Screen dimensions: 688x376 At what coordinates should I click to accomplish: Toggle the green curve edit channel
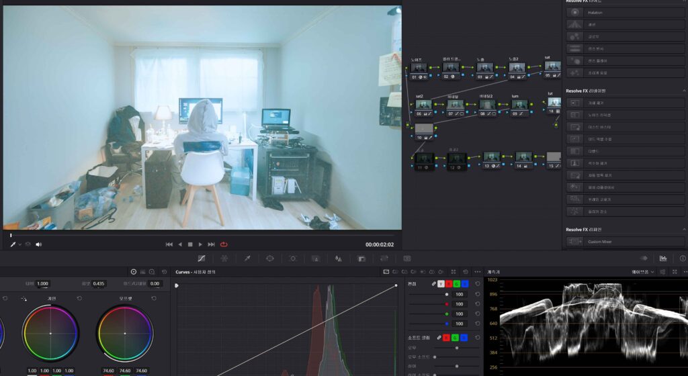click(x=457, y=284)
